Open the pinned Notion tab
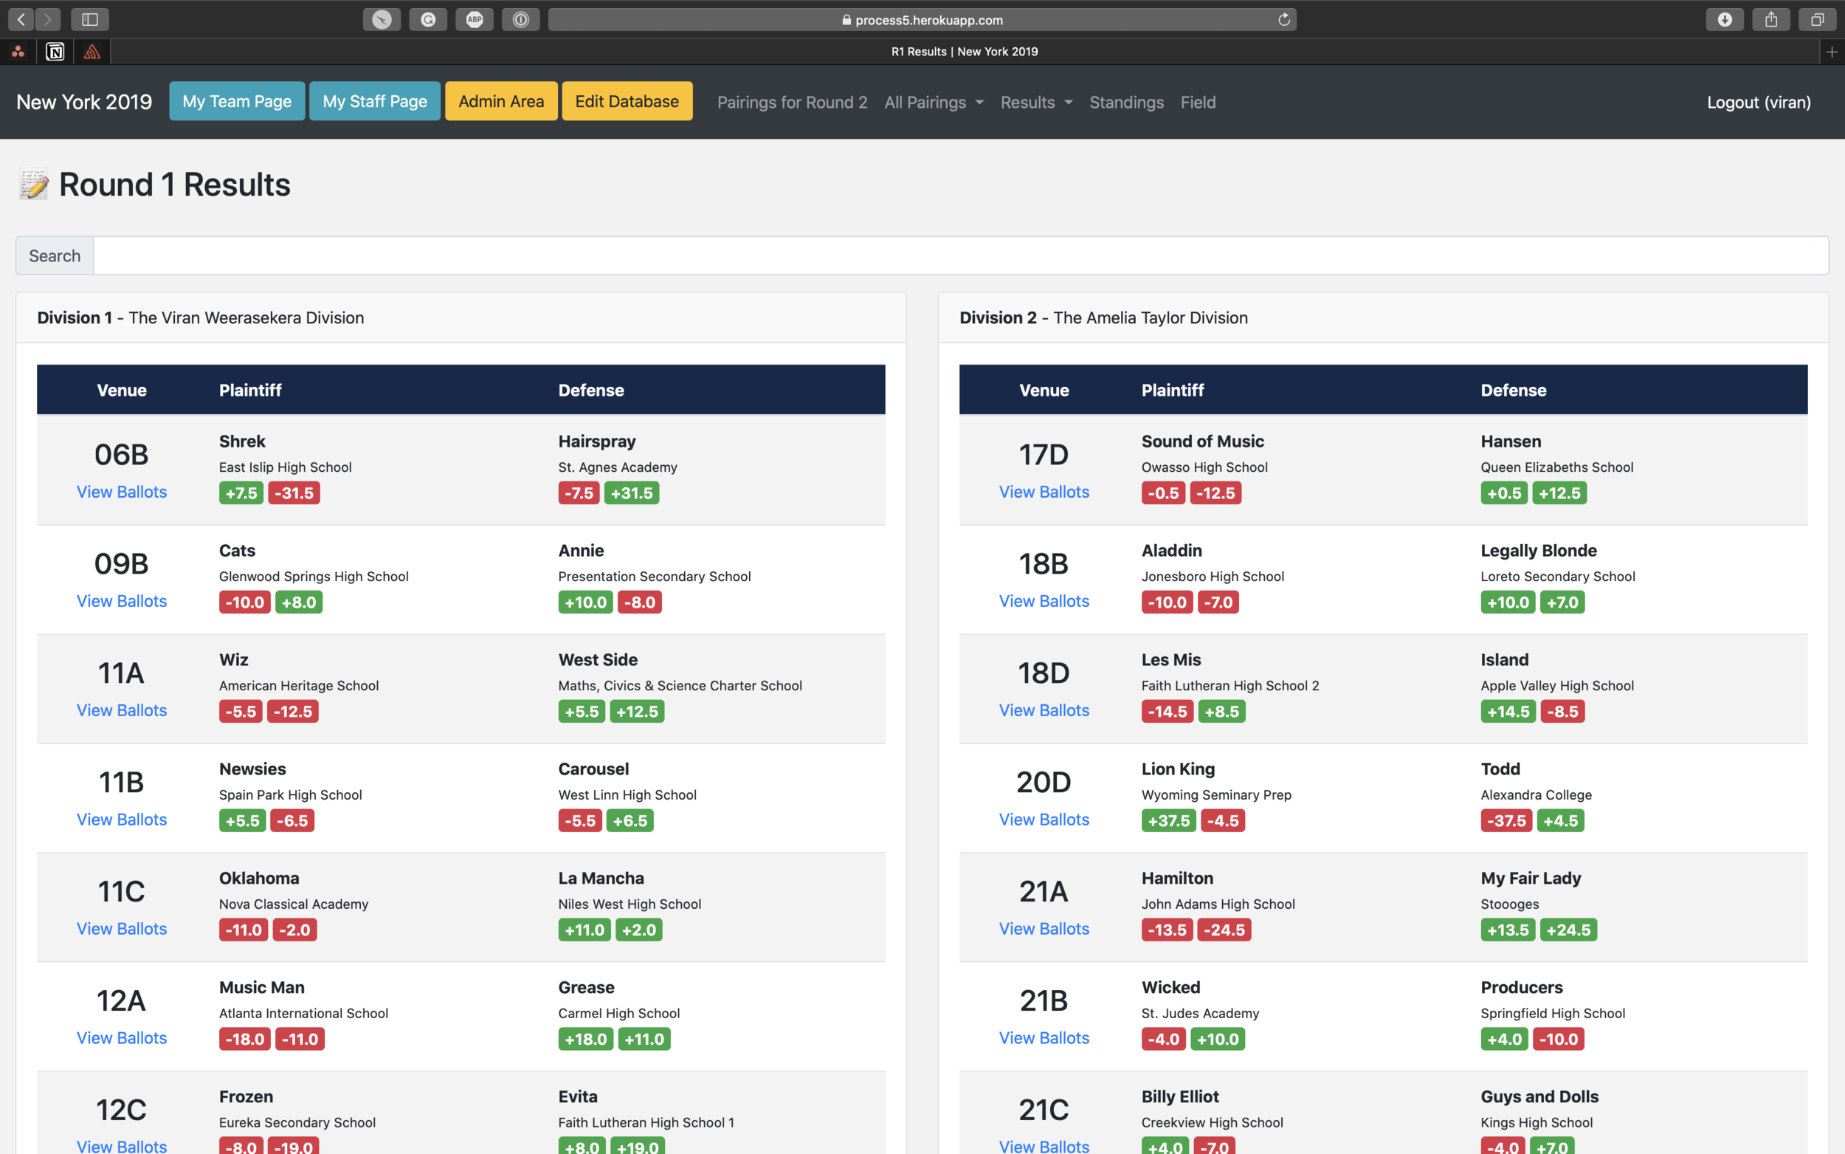Image resolution: width=1845 pixels, height=1154 pixels. point(55,51)
